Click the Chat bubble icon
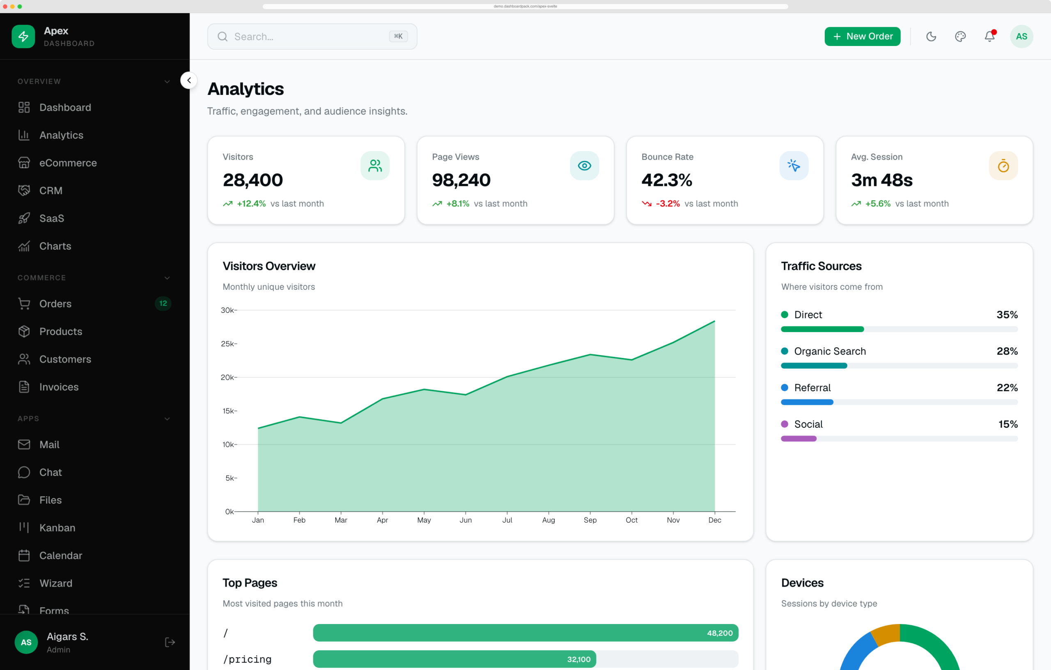 tap(24, 472)
